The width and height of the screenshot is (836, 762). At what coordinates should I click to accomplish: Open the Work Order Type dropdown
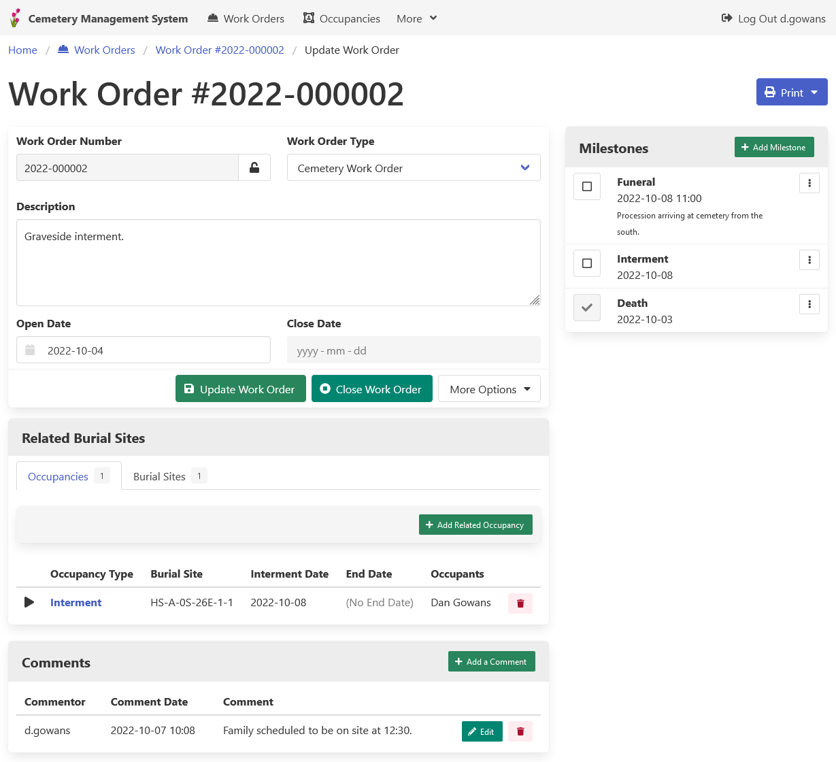tap(414, 168)
